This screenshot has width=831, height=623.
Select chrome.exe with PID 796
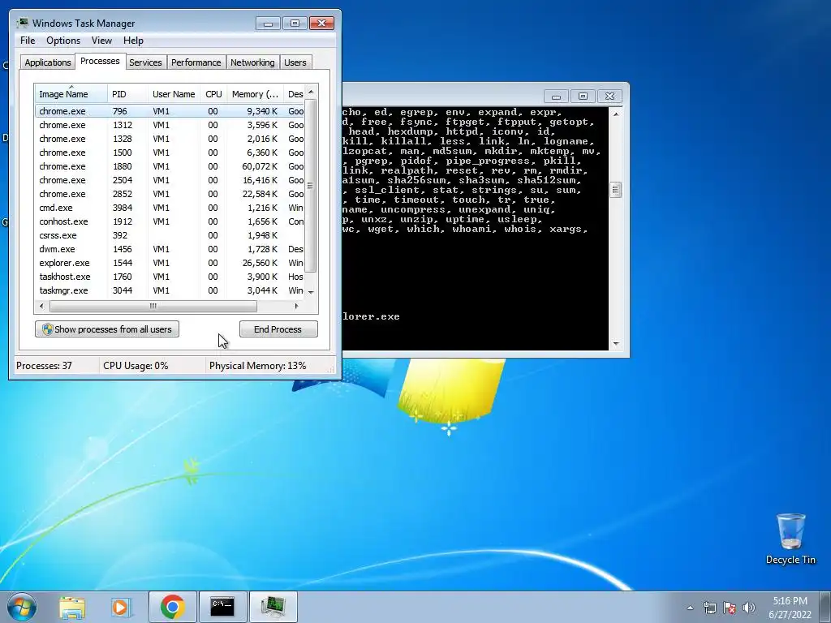[170, 111]
